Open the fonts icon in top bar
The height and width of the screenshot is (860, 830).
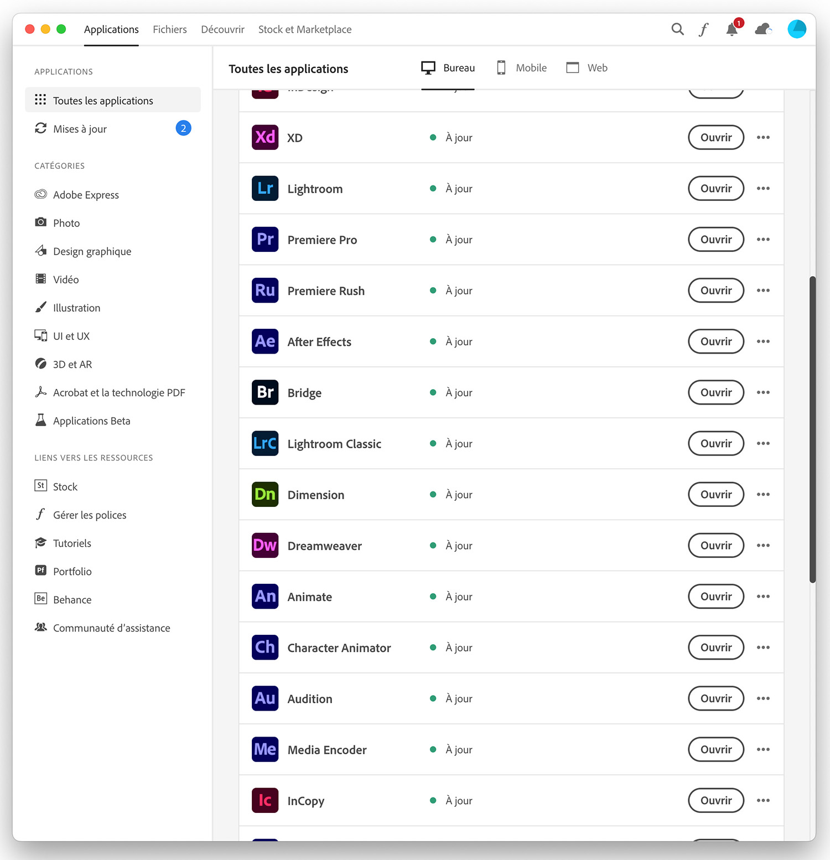tap(703, 29)
